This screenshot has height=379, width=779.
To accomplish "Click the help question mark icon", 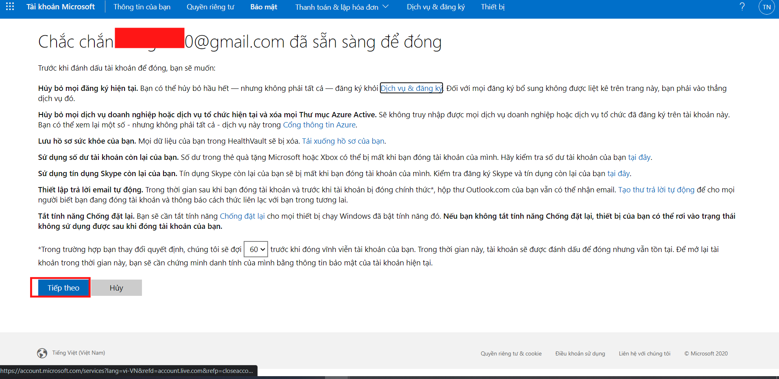I will point(742,7).
